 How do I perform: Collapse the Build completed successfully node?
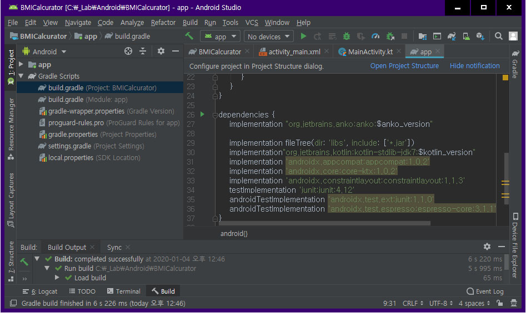click(x=37, y=259)
